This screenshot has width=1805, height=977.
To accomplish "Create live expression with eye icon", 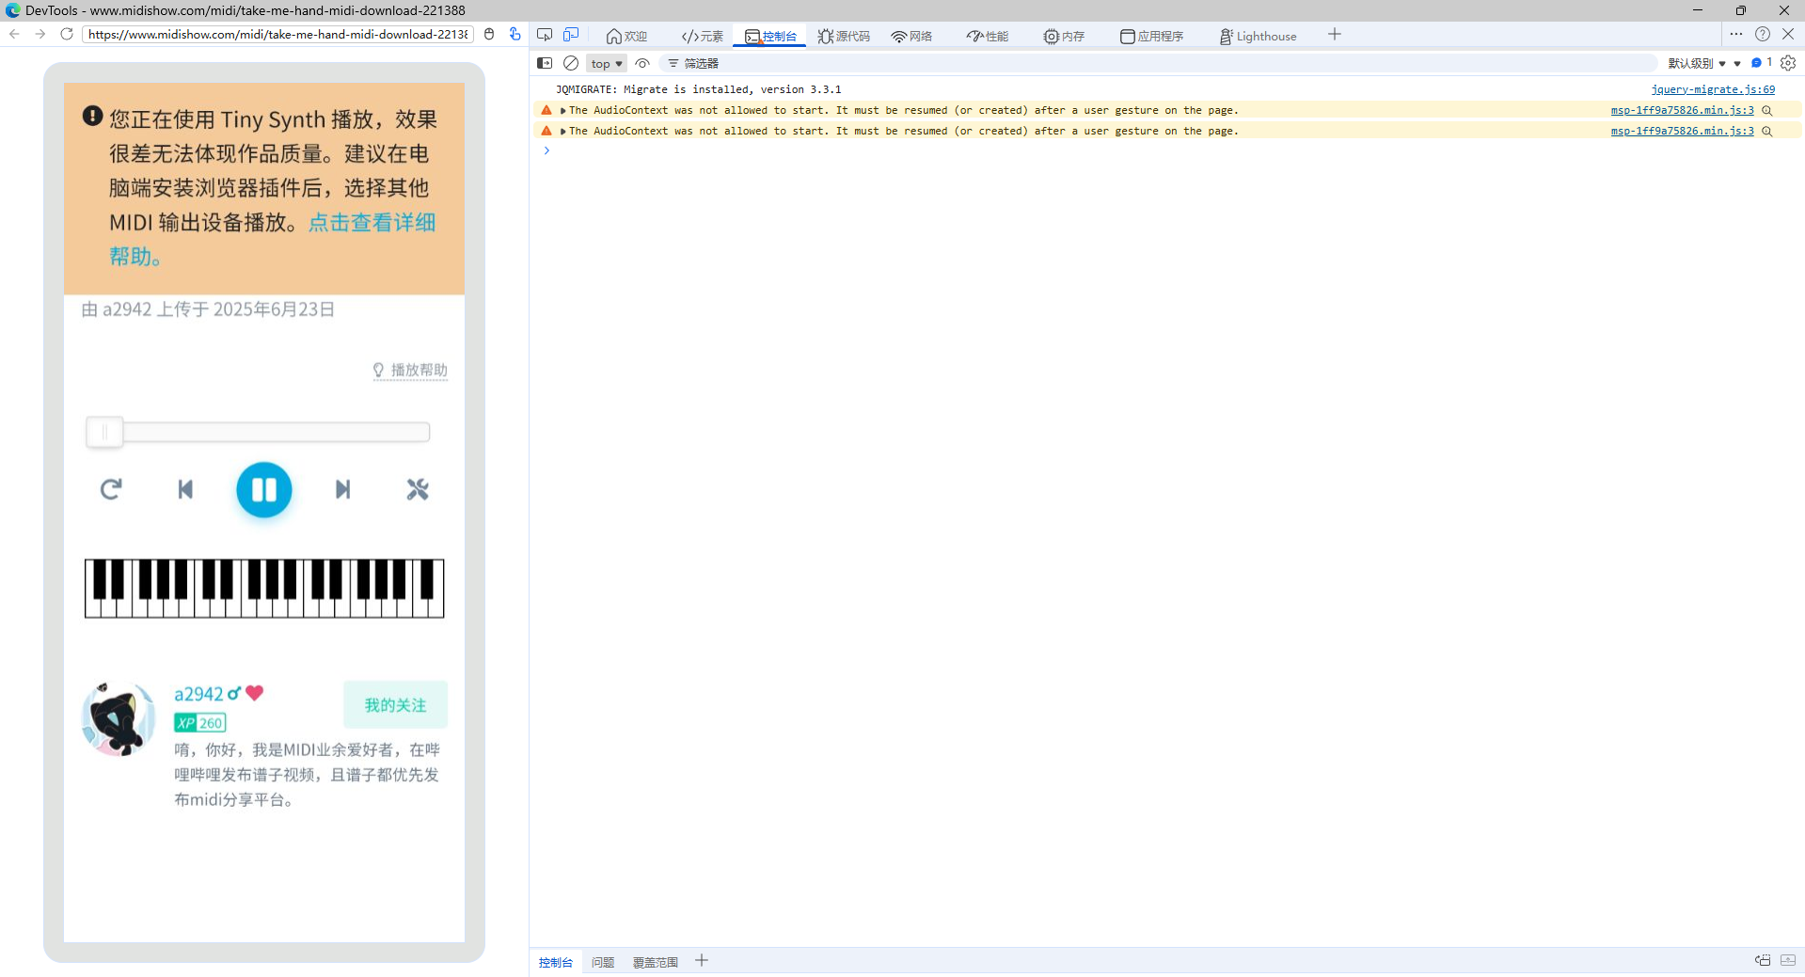I will tap(642, 63).
